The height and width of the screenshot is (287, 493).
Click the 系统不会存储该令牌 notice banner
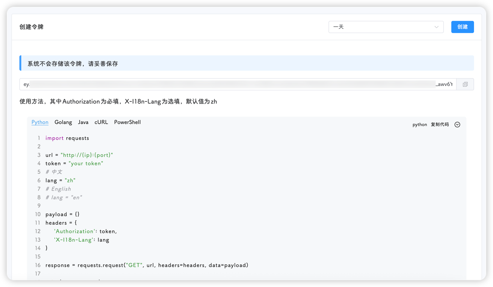click(x=247, y=63)
